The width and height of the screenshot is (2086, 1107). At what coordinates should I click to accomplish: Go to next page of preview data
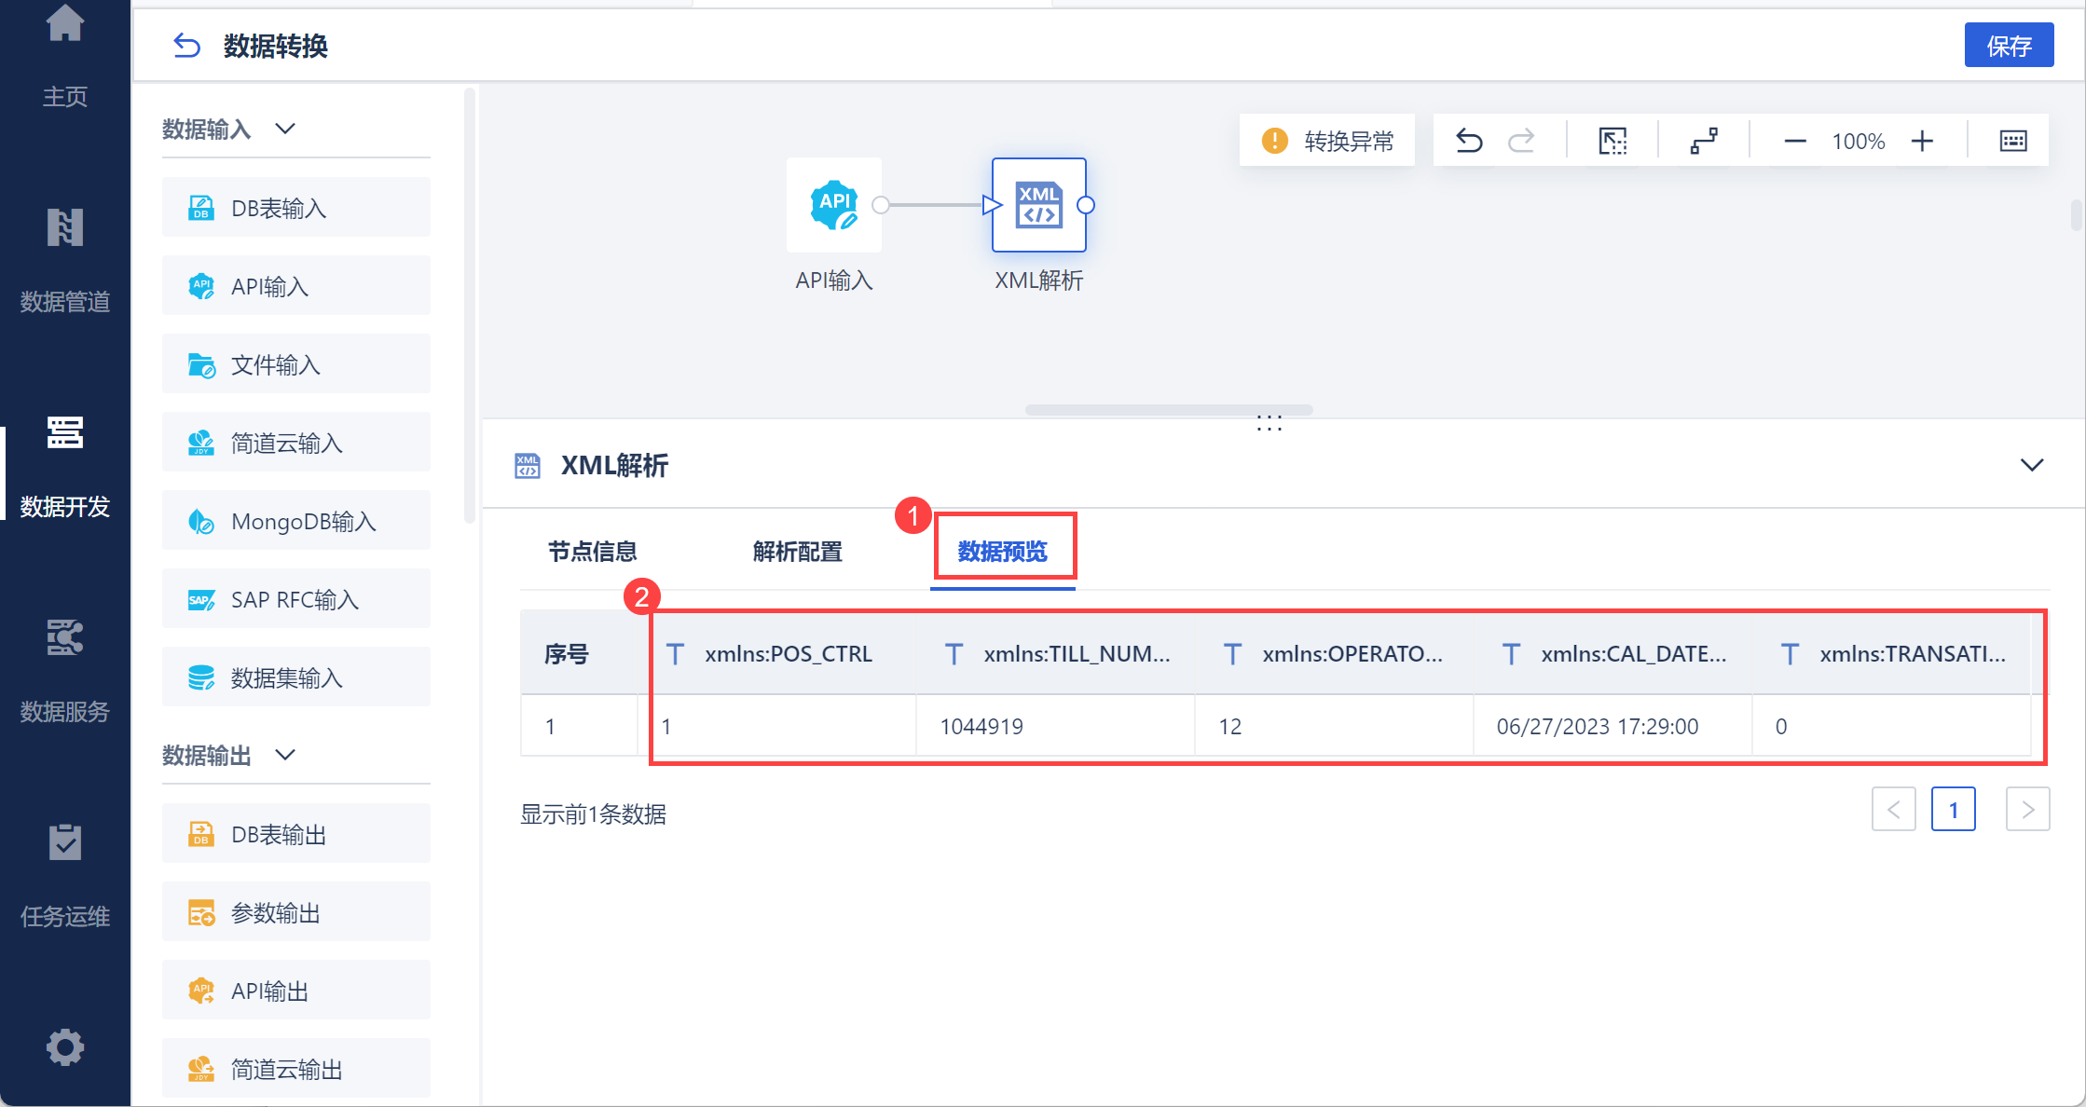2027,809
